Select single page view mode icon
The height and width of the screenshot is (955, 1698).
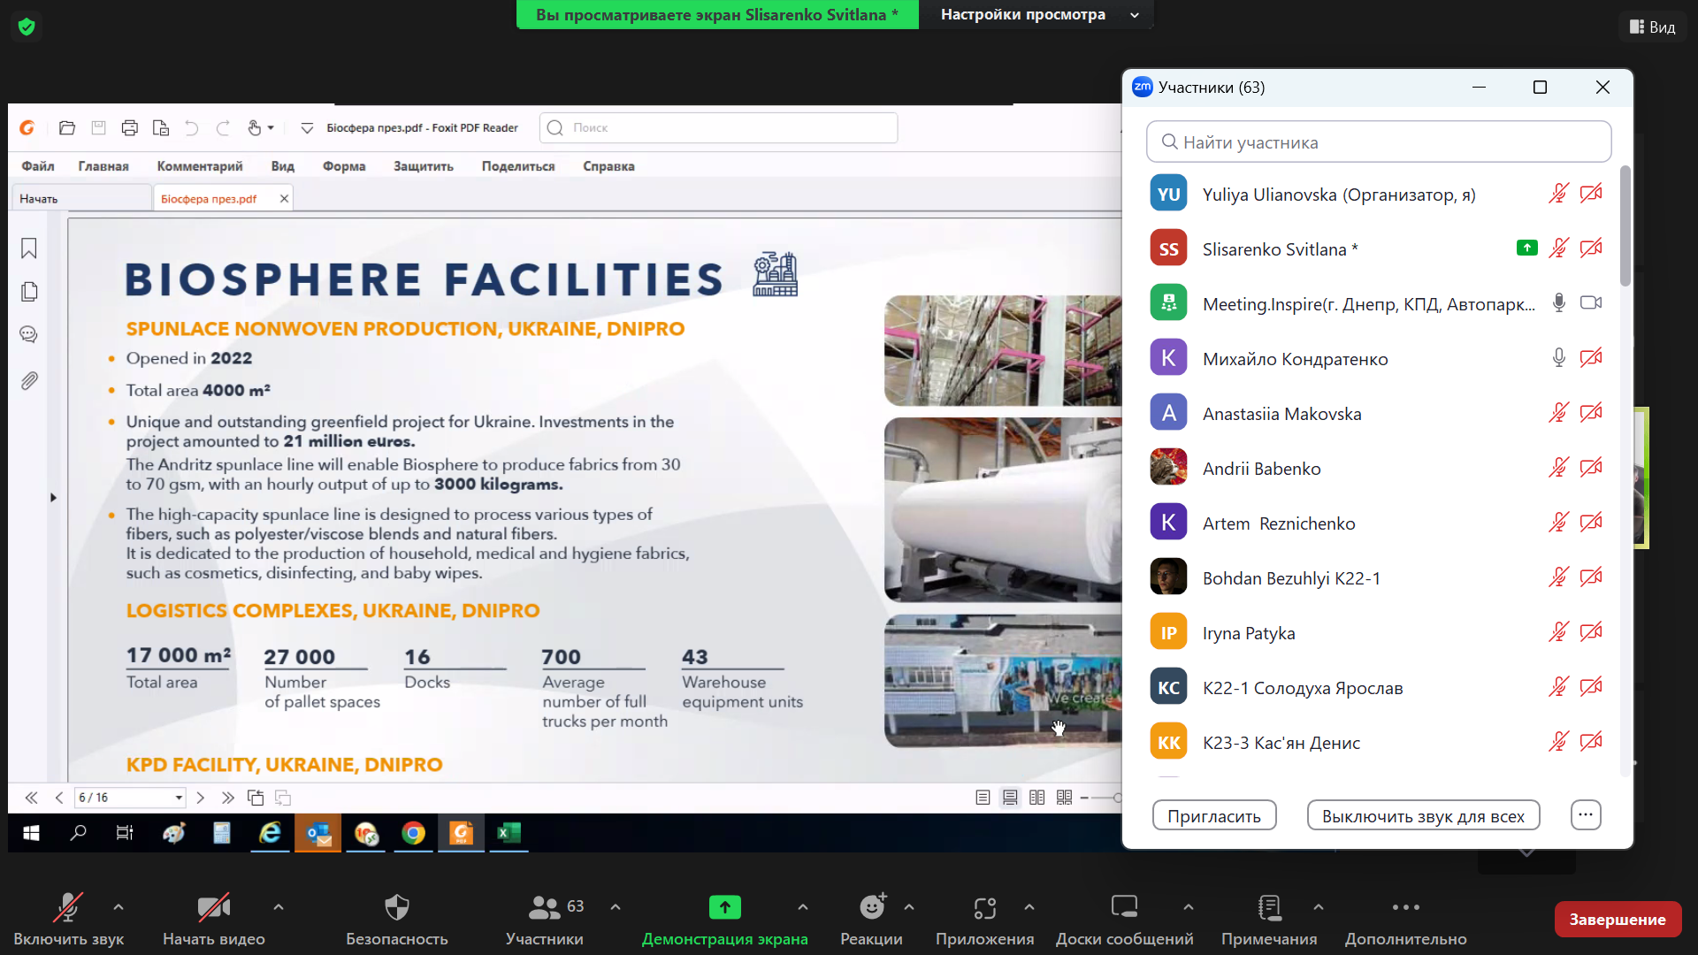point(983,798)
